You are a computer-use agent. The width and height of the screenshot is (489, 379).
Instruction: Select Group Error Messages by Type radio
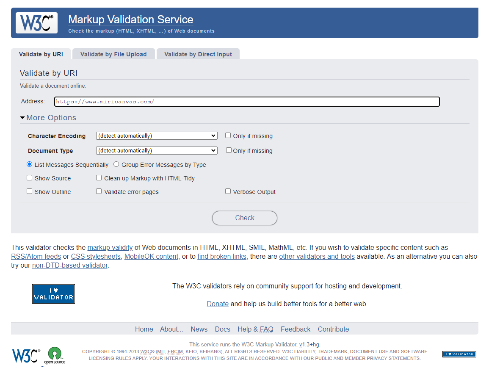click(x=116, y=164)
